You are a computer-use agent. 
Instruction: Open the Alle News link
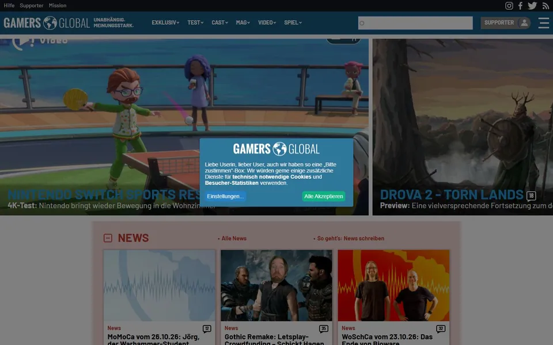234,238
